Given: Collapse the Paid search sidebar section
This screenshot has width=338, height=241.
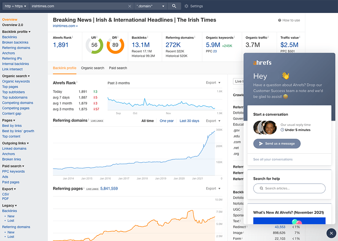Looking at the screenshot, I should 13,166.
